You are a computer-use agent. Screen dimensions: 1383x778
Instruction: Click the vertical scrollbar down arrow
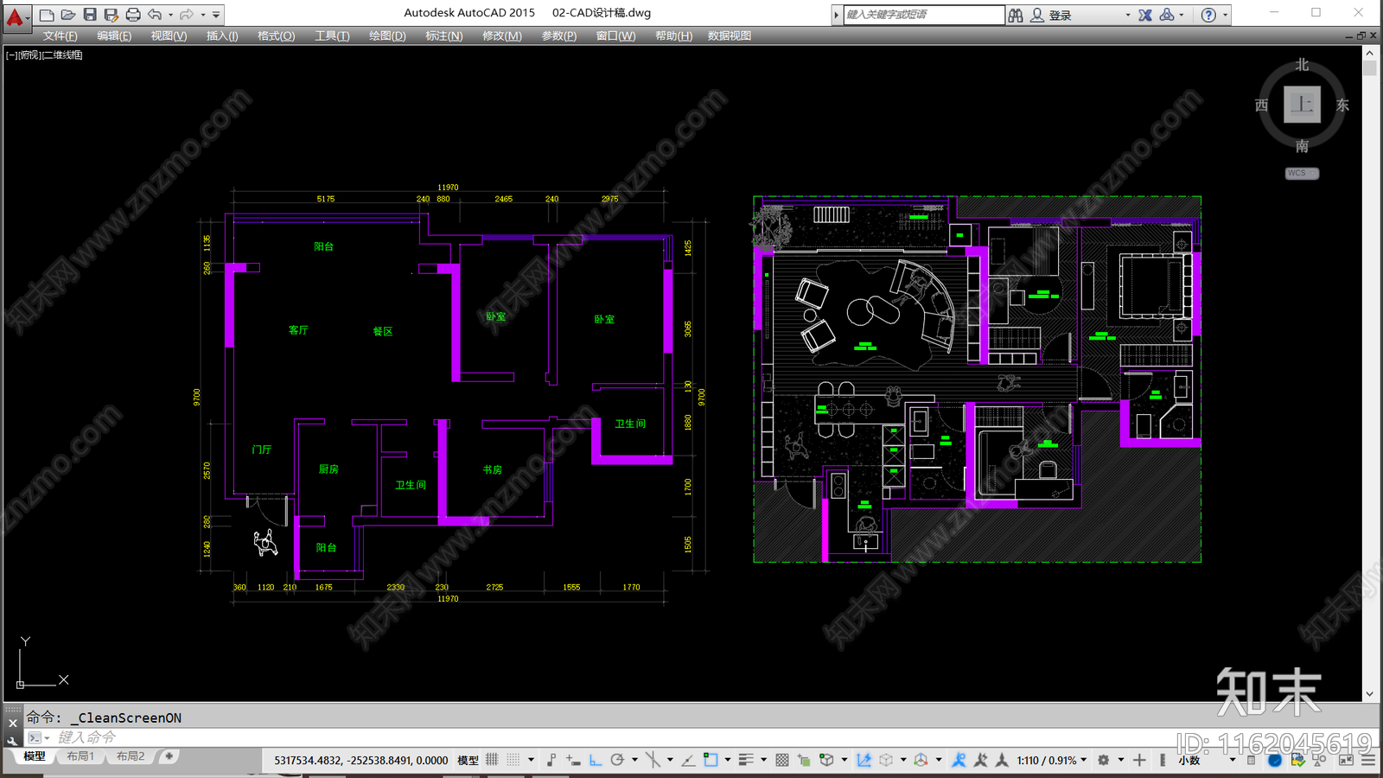click(x=1369, y=694)
